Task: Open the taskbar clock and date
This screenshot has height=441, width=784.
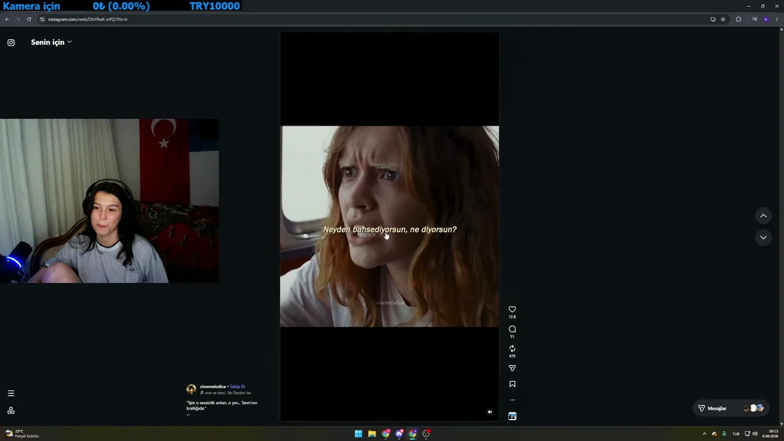Action: tap(771, 434)
